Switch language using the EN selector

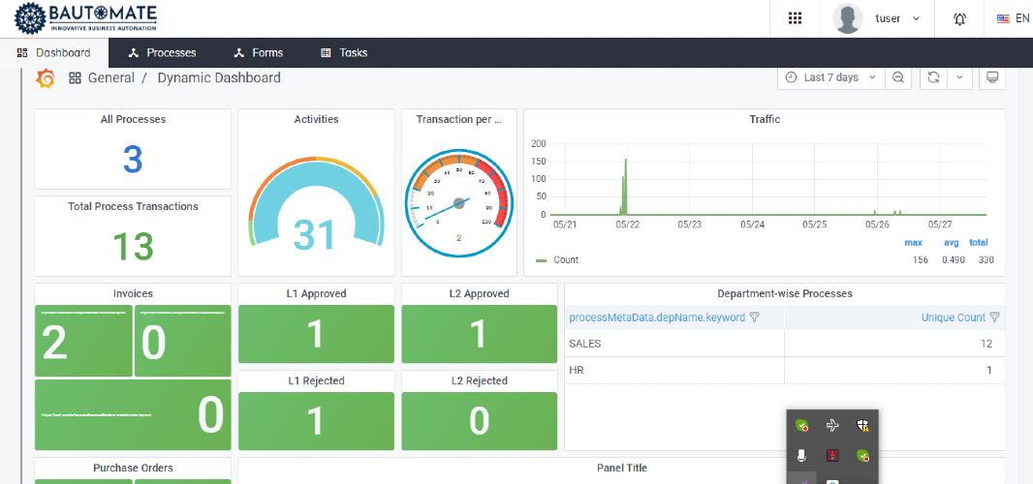pyautogui.click(x=1014, y=19)
